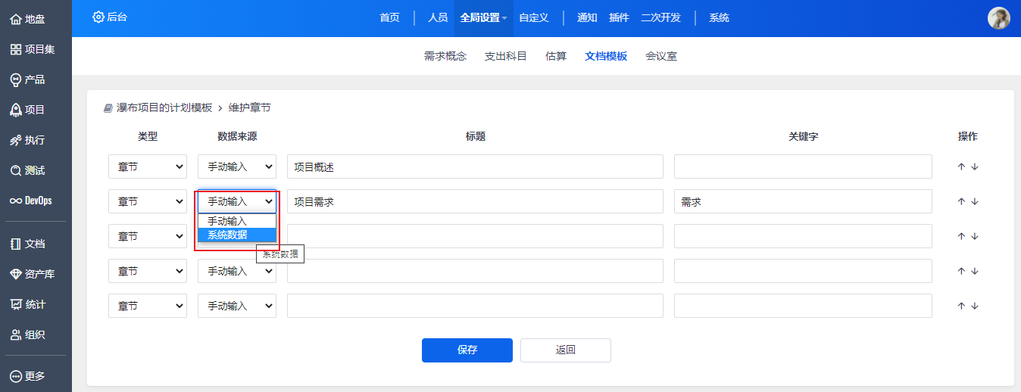Open 二次开发 in top navigation
Image resolution: width=1021 pixels, height=392 pixels.
click(x=660, y=17)
